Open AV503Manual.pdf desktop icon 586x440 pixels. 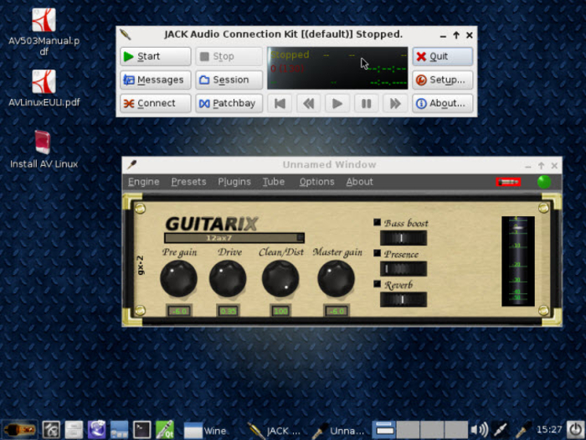44,20
